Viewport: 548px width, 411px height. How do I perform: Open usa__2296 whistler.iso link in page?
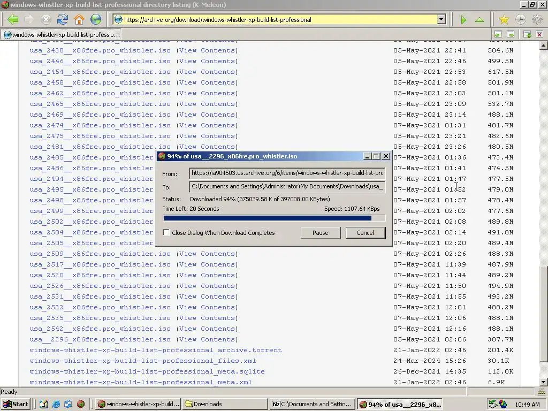pos(100,339)
